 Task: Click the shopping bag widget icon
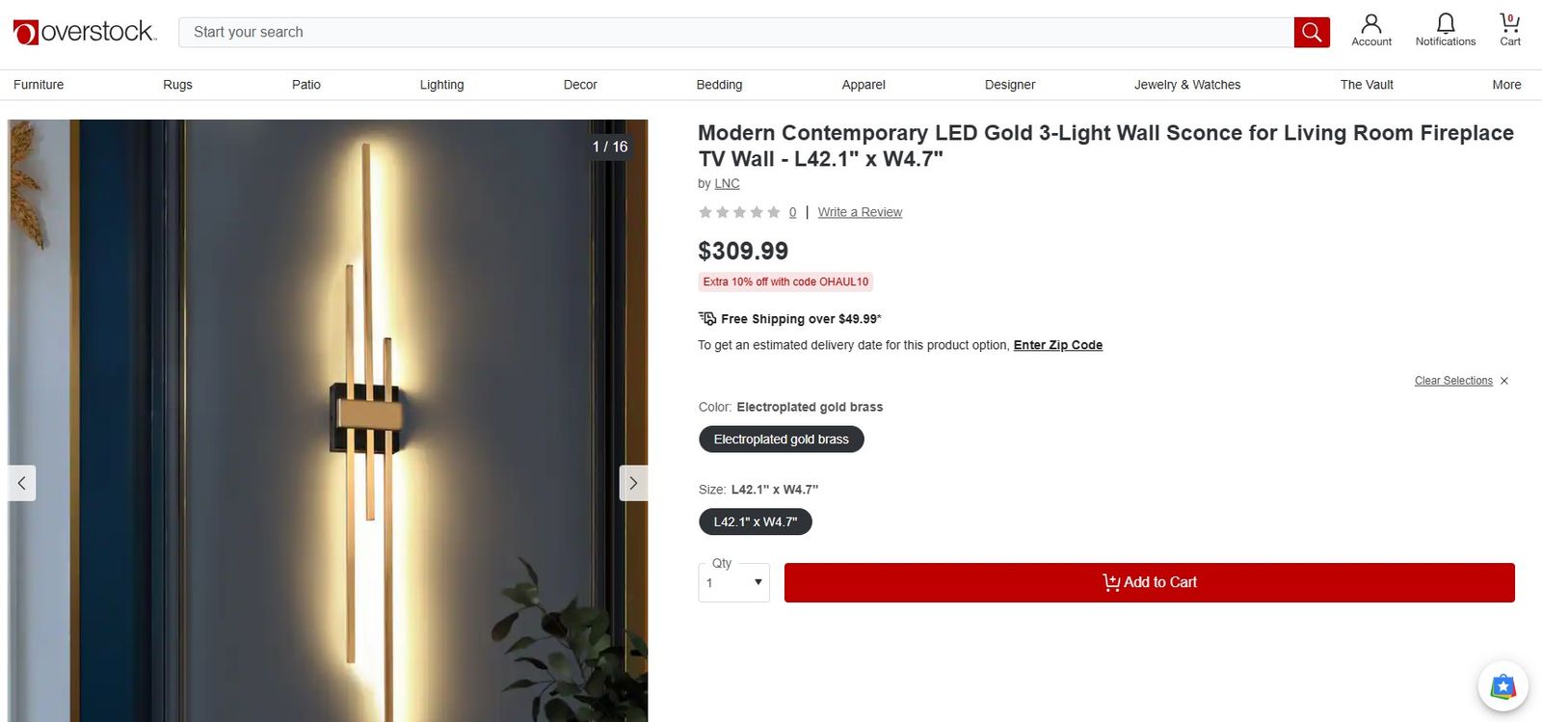pyautogui.click(x=1502, y=685)
